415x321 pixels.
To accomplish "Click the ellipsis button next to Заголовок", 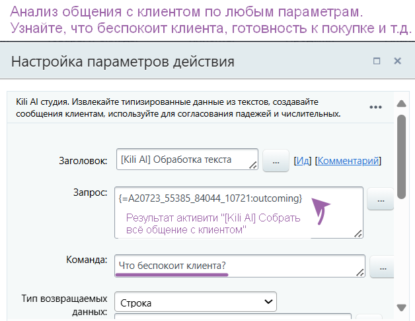I will click(276, 161).
